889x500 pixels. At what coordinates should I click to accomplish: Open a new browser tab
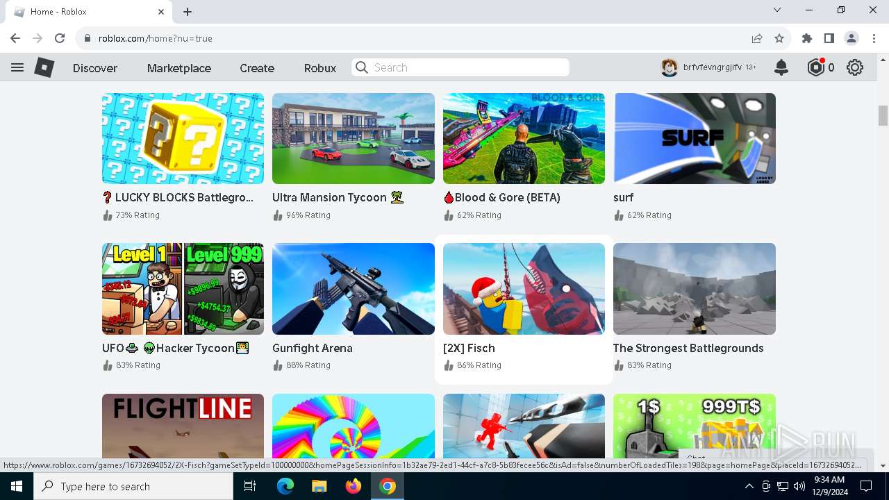(188, 12)
